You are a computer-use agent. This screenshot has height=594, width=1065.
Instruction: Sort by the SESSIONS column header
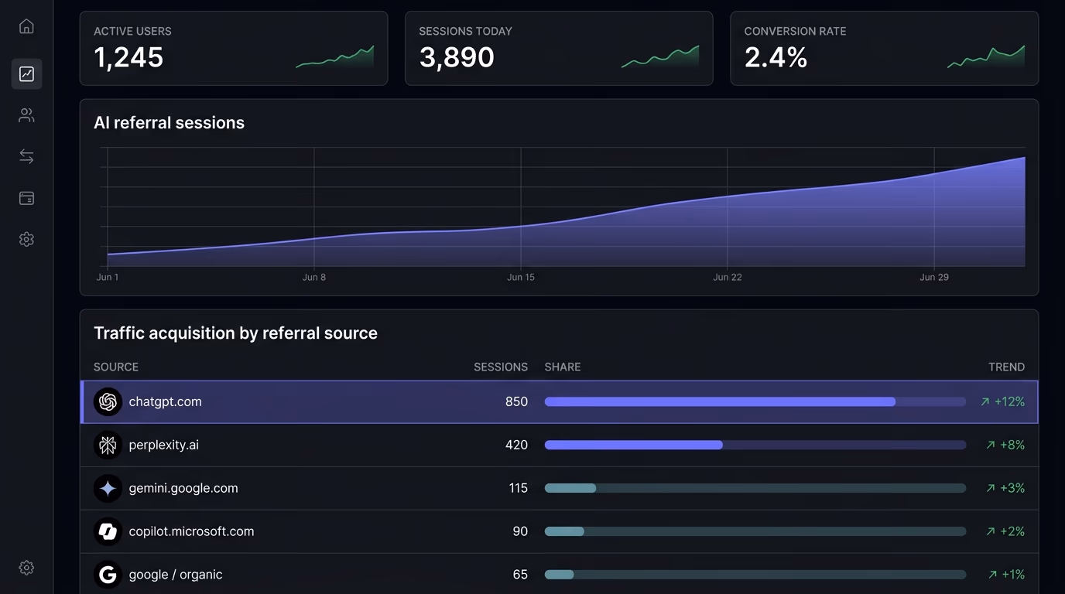[501, 367]
